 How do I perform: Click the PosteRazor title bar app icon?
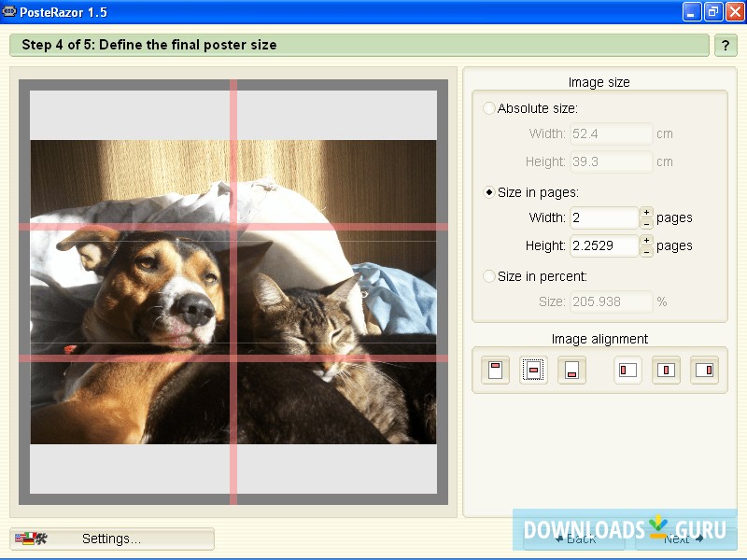[9, 11]
